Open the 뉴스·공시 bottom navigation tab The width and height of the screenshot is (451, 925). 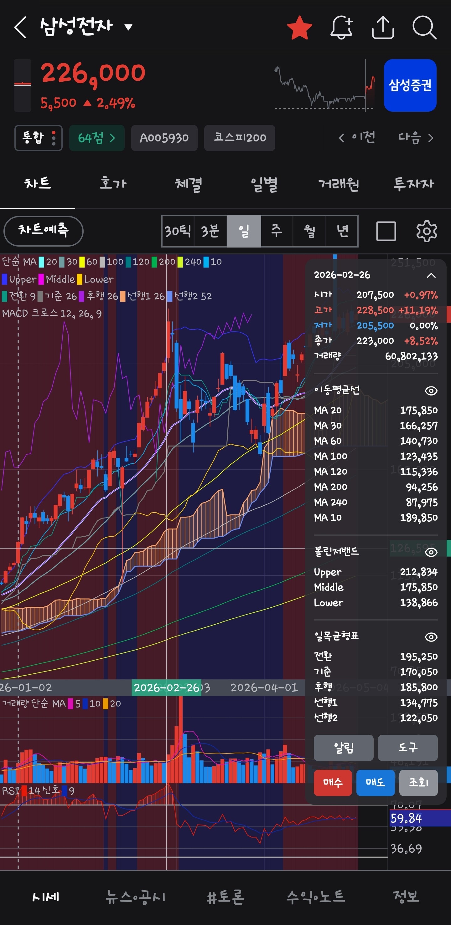click(x=136, y=897)
